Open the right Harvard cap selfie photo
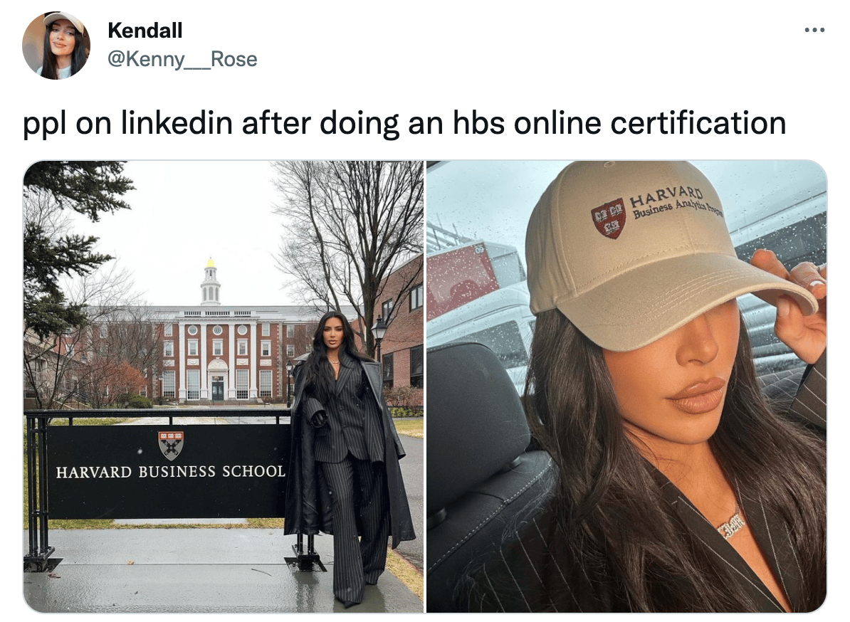 tap(626, 387)
